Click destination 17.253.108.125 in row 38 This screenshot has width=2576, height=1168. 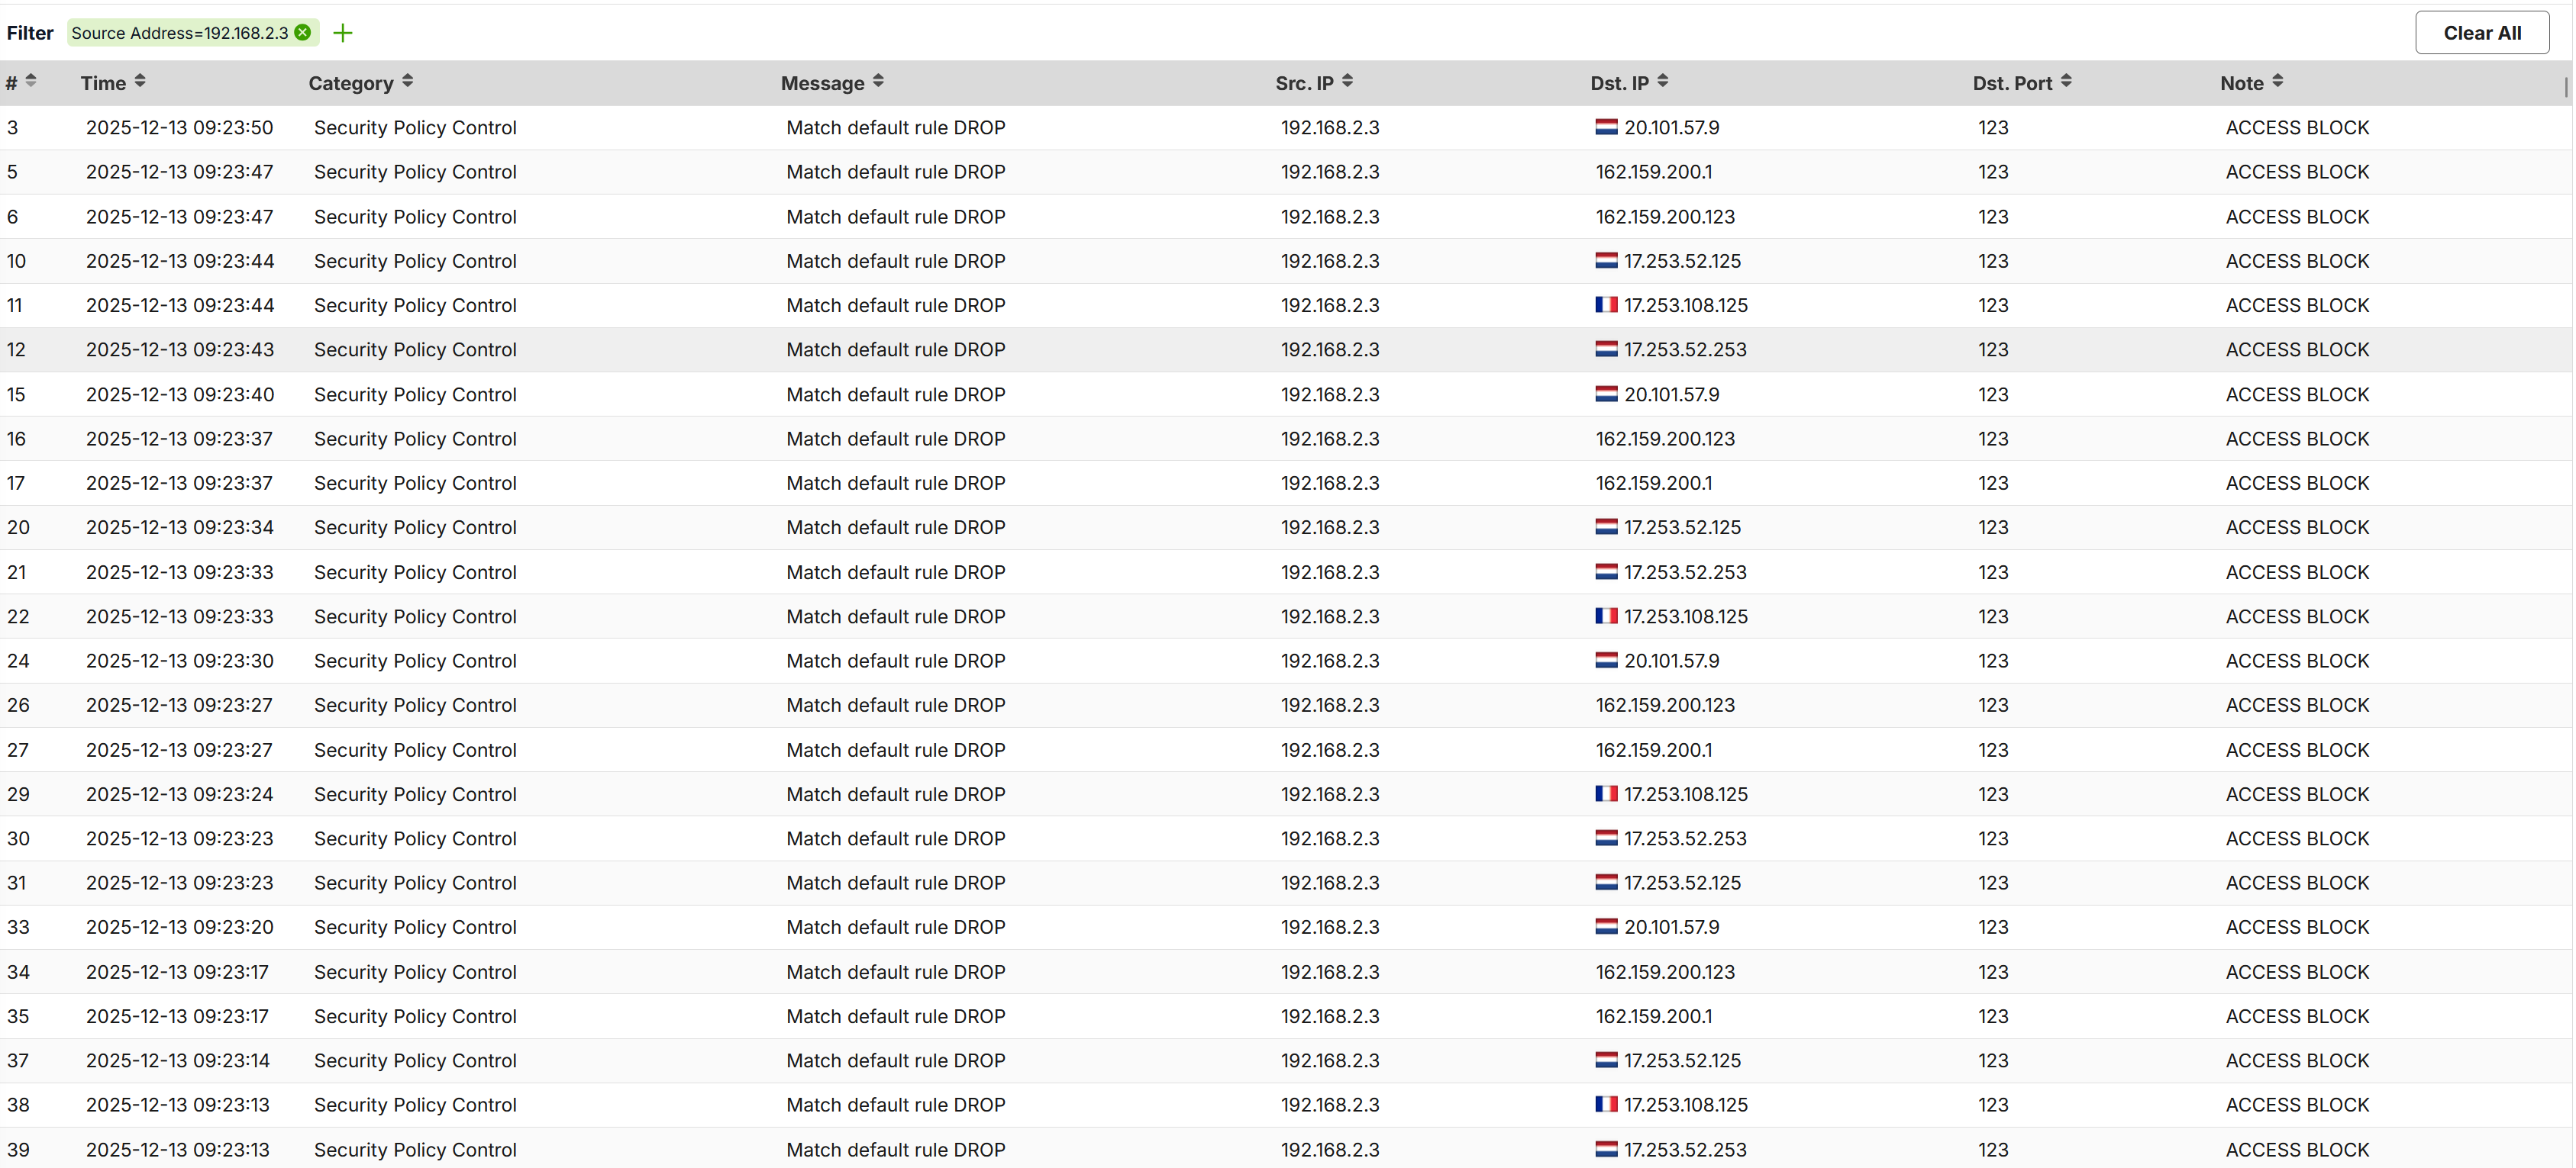(x=1685, y=1105)
